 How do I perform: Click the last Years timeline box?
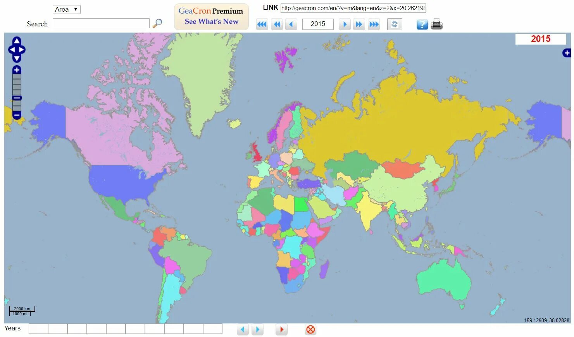pos(213,329)
